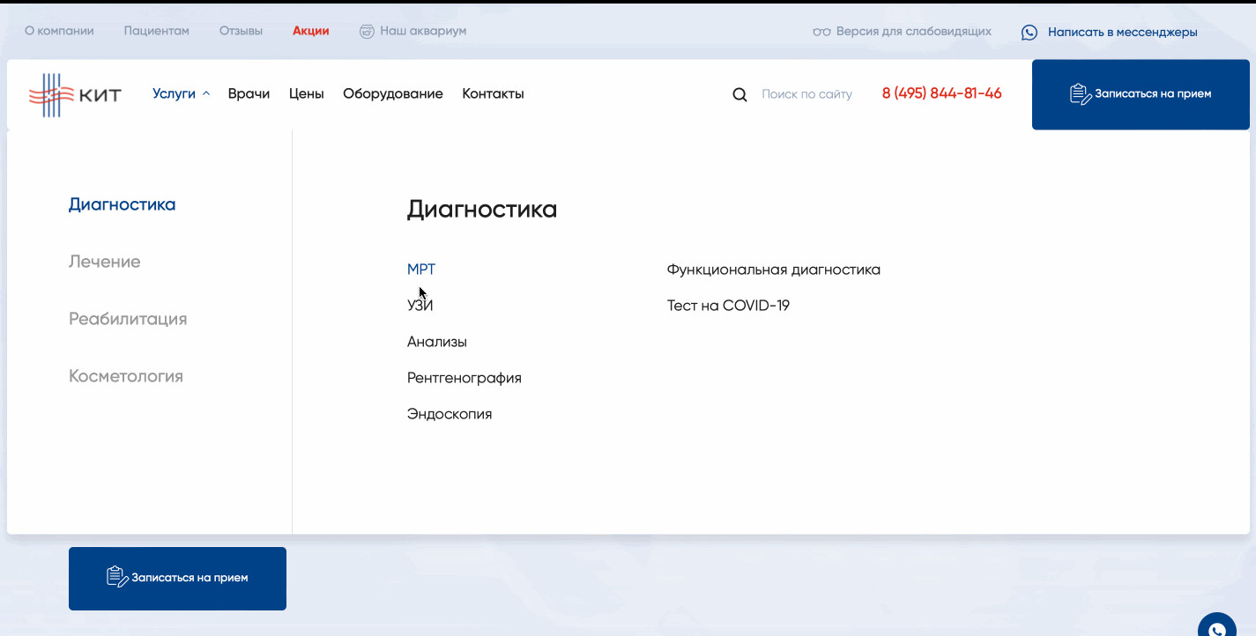Open the Цены menu item

307,93
